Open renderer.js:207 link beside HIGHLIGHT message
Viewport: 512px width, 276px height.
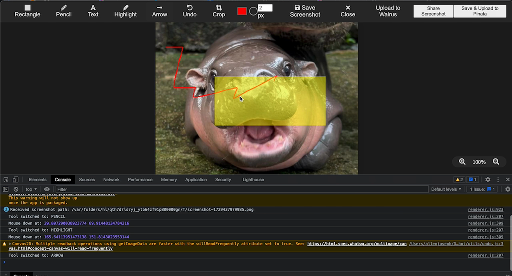pyautogui.click(x=486, y=230)
